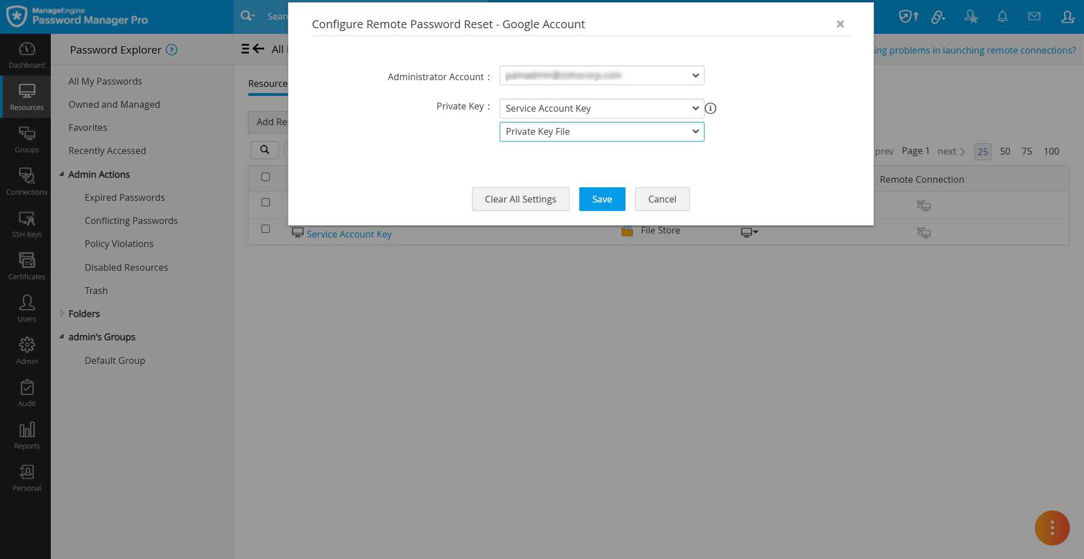Viewport: 1084px width, 559px height.
Task: Open the Audit section
Action: [26, 392]
